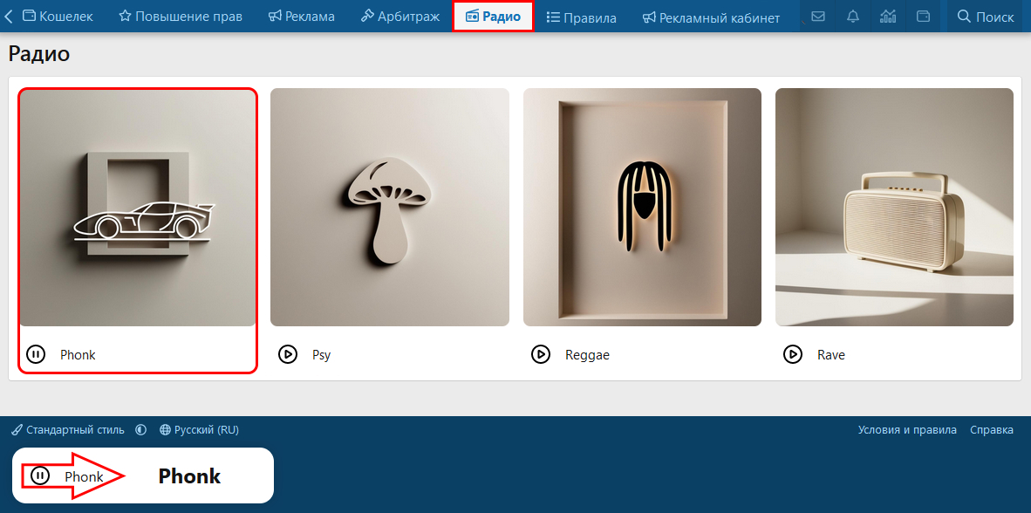
Task: Click the mushroom Psy thumbnail
Action: [x=390, y=207]
